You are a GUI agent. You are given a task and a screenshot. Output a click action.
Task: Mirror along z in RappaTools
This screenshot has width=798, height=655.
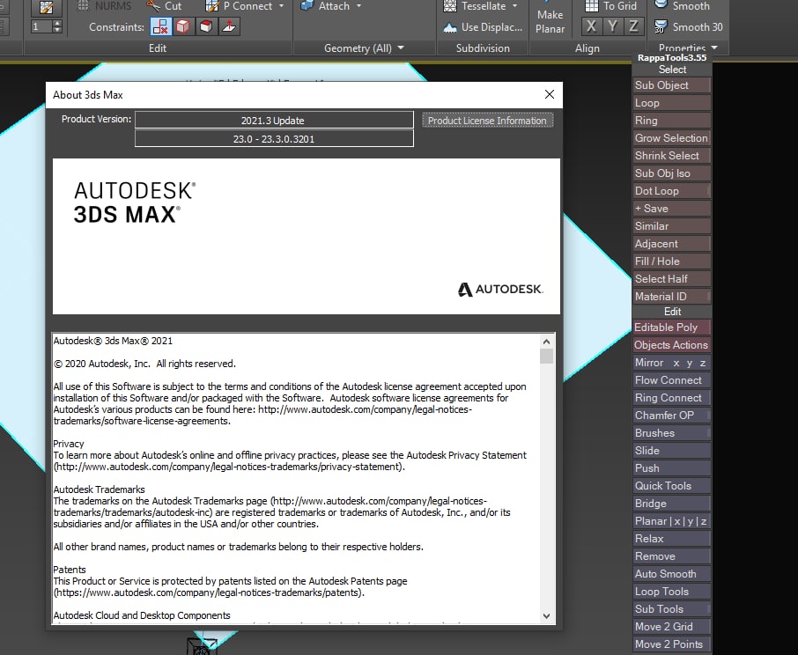(x=703, y=363)
